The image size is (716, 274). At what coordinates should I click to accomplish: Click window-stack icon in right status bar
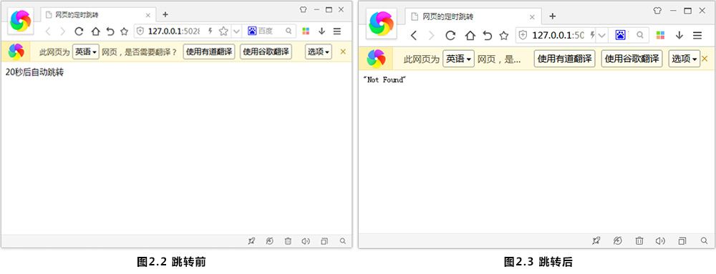click(x=682, y=240)
